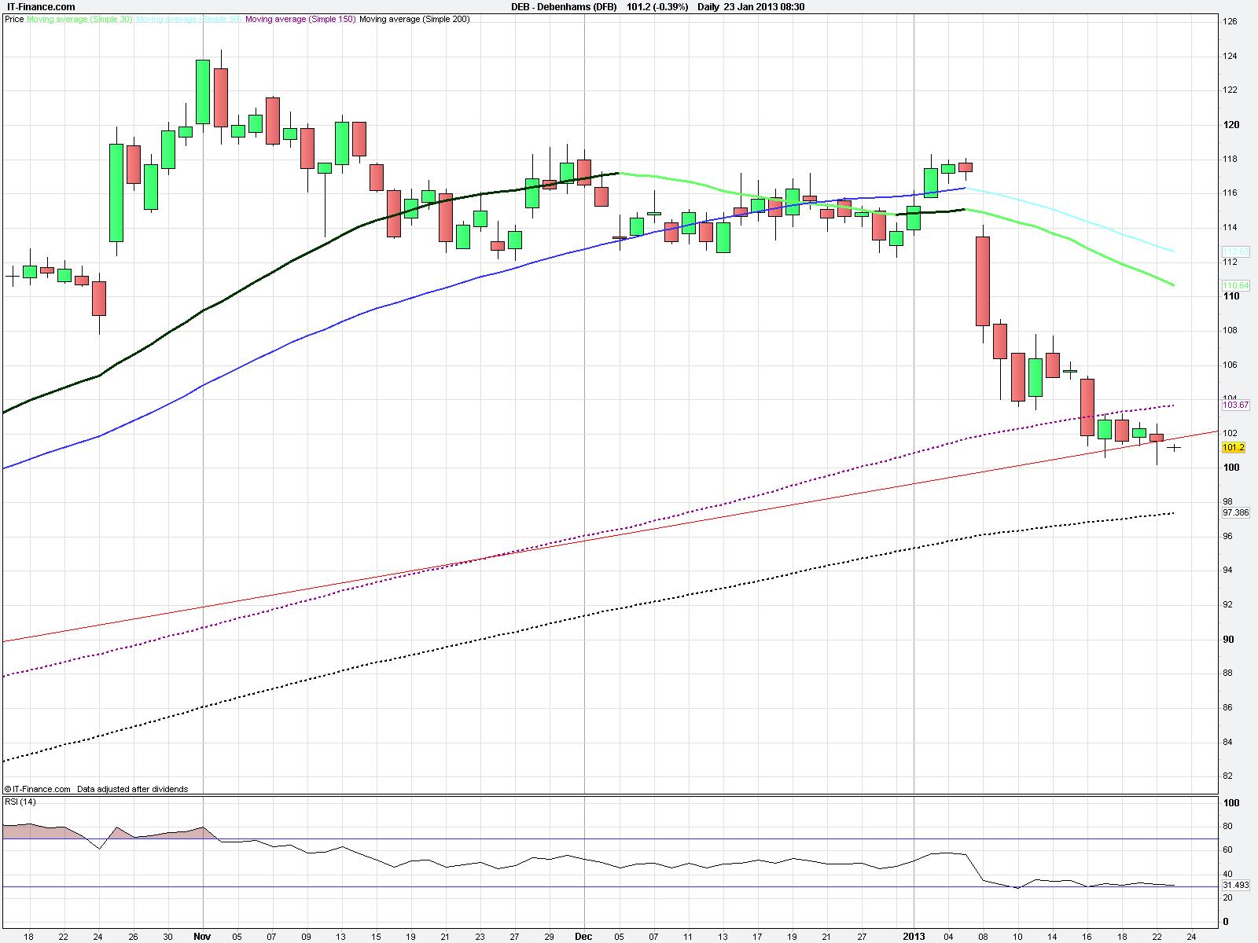1258x943 pixels.
Task: Click the ©IT-Finance.com copyright text
Action: [x=38, y=789]
